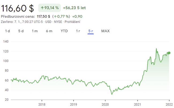Select the YTD tab

point(64,31)
